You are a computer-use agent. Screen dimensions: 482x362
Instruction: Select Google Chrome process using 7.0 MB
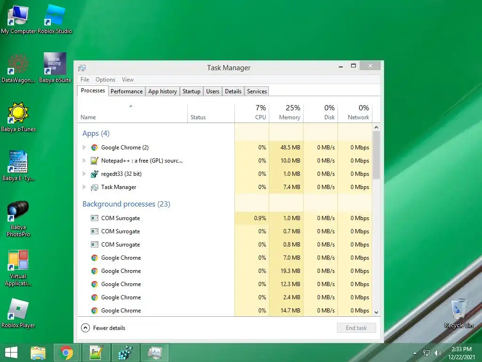(225, 258)
